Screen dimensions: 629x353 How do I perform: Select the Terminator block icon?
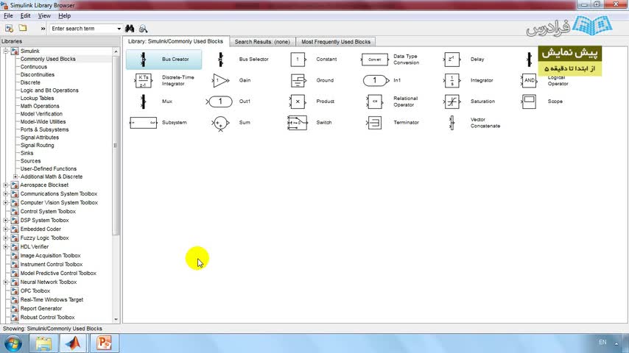click(374, 123)
